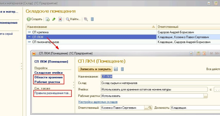Image resolution: width=220 pixels, height=116 pixels.
Task: Click the 1C logo icon in dialog title
Action: [34, 54]
